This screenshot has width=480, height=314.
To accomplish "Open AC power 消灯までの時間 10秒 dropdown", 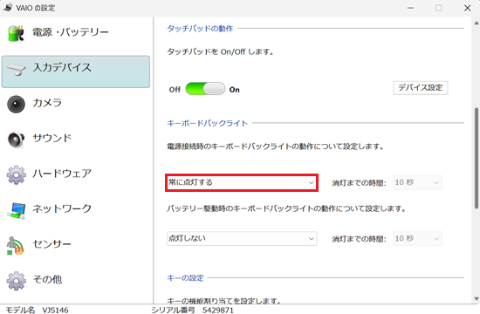I will [x=417, y=182].
